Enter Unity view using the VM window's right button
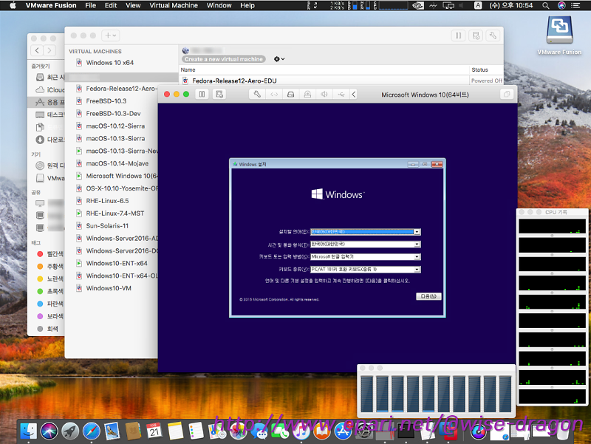Image resolution: width=591 pixels, height=444 pixels. tap(507, 95)
